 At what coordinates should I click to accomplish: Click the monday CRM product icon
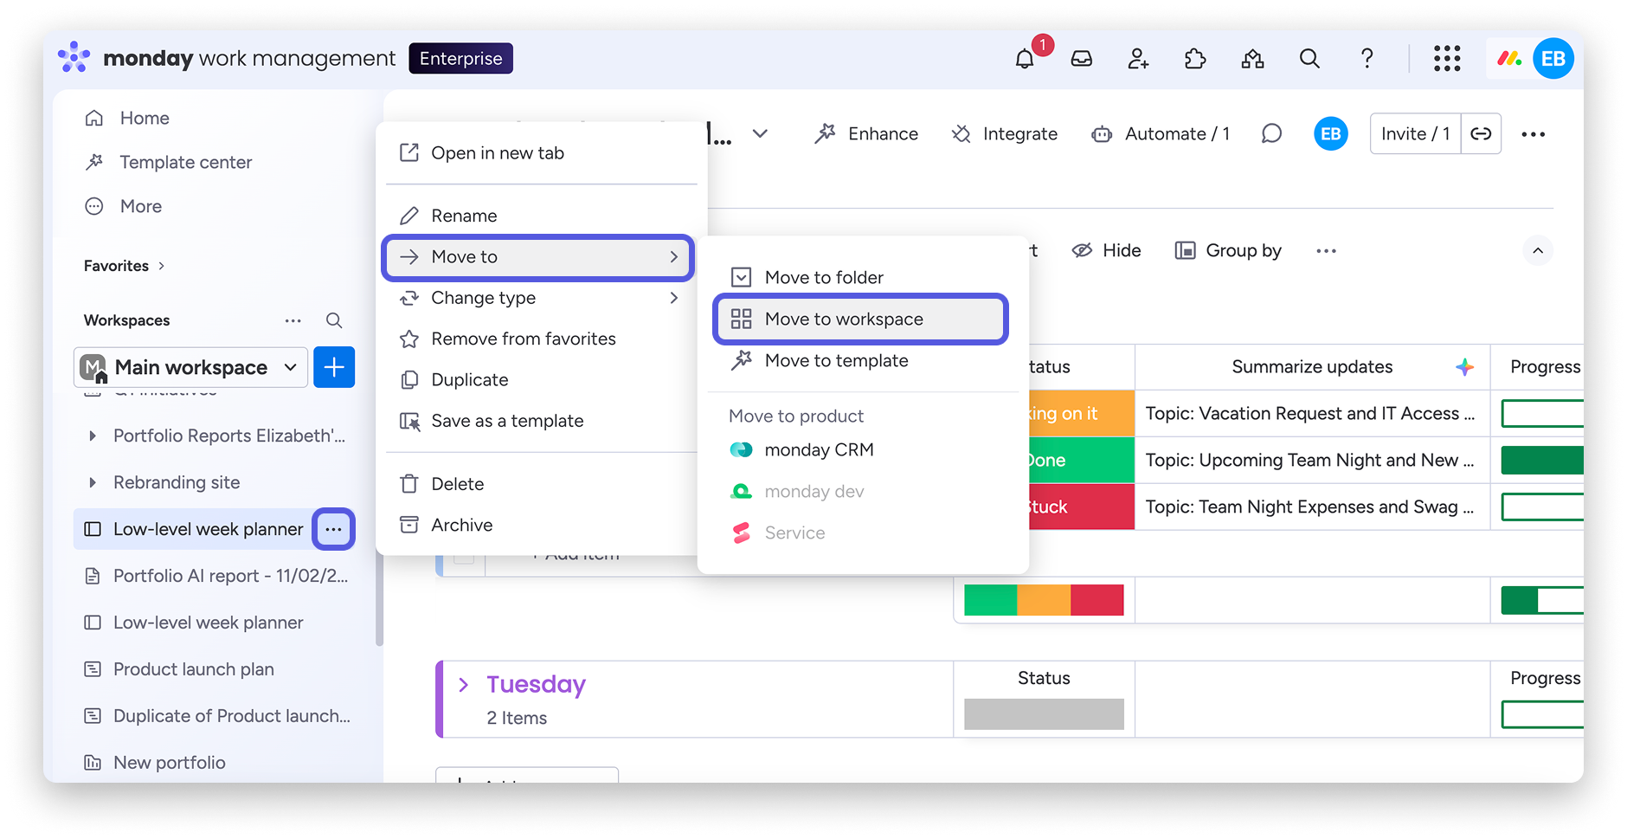[x=741, y=449]
